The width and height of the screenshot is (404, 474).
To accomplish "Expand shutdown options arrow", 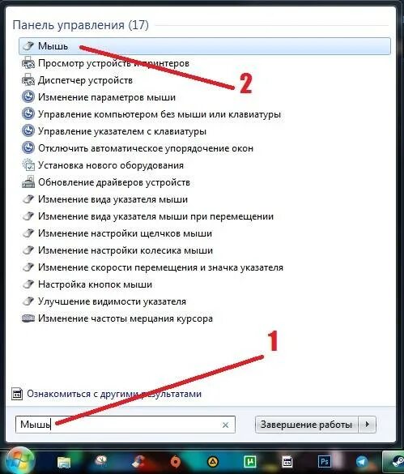I will click(367, 425).
